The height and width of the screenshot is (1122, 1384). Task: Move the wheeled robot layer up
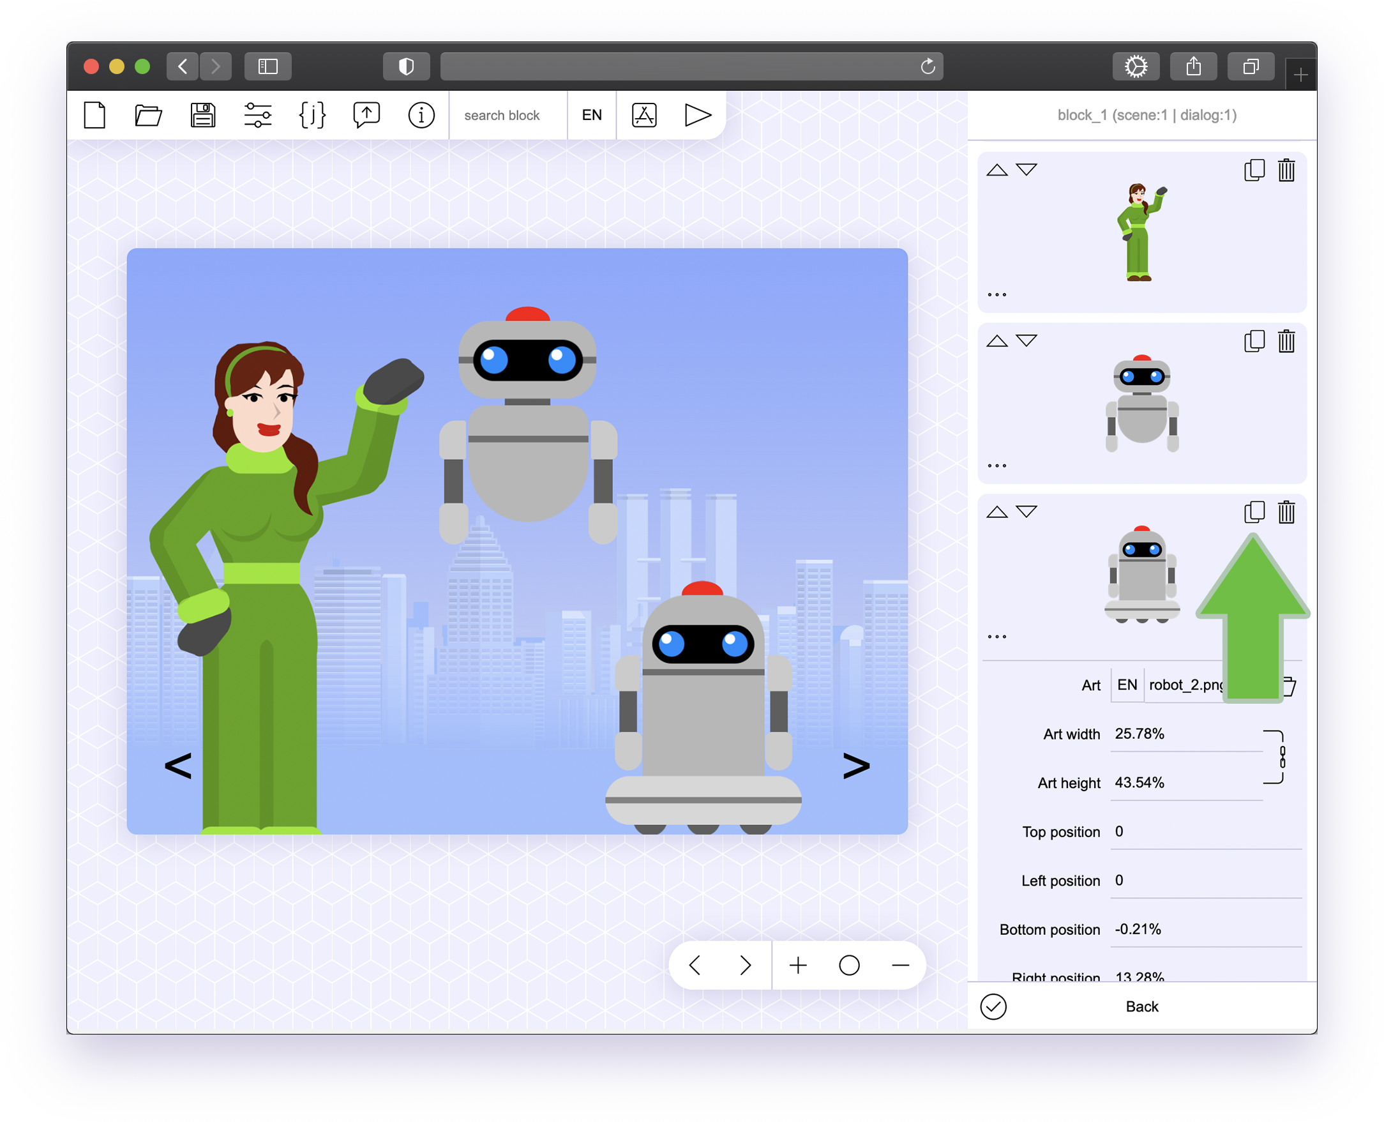(997, 513)
